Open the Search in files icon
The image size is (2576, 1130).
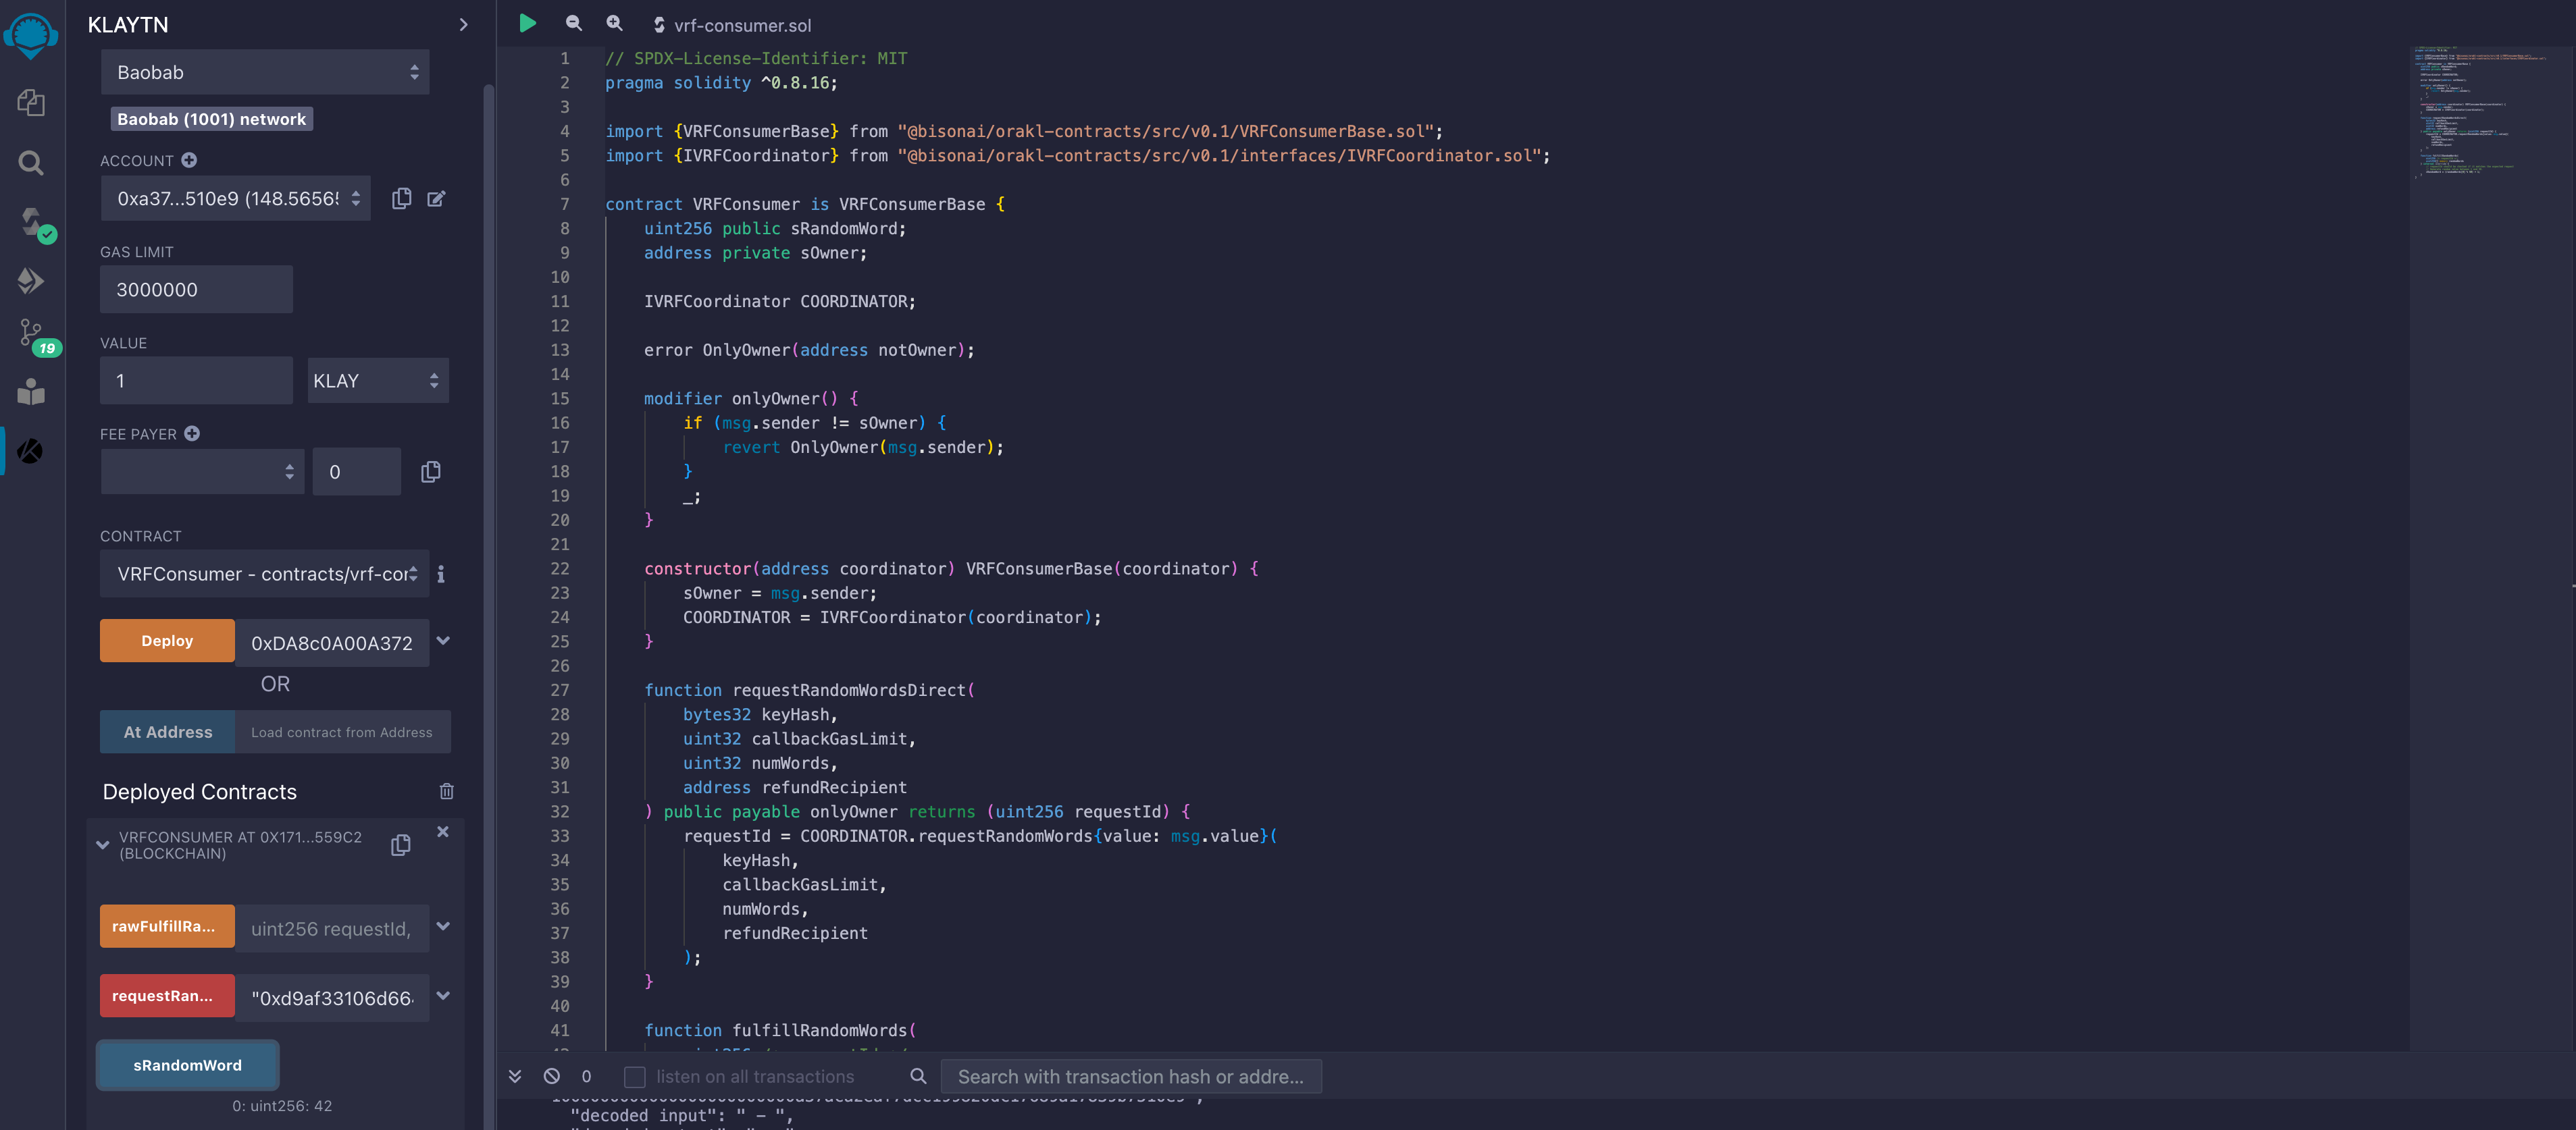coord(31,162)
